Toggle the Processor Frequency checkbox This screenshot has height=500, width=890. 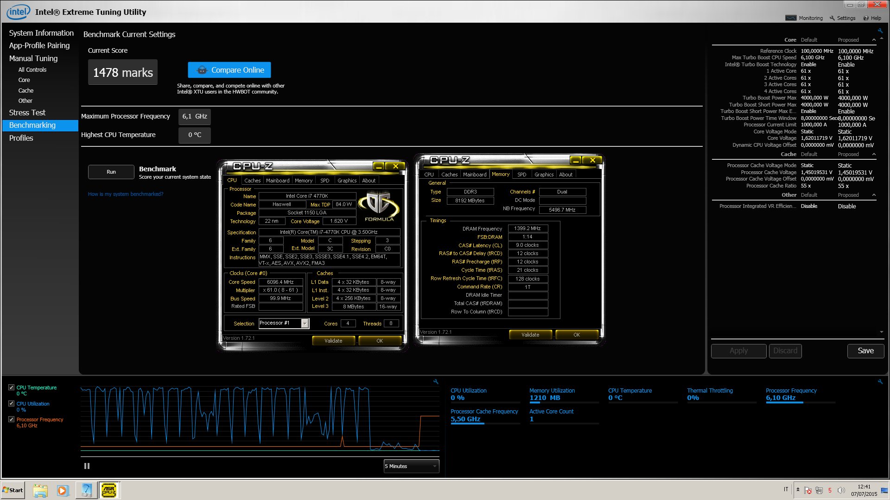(11, 419)
